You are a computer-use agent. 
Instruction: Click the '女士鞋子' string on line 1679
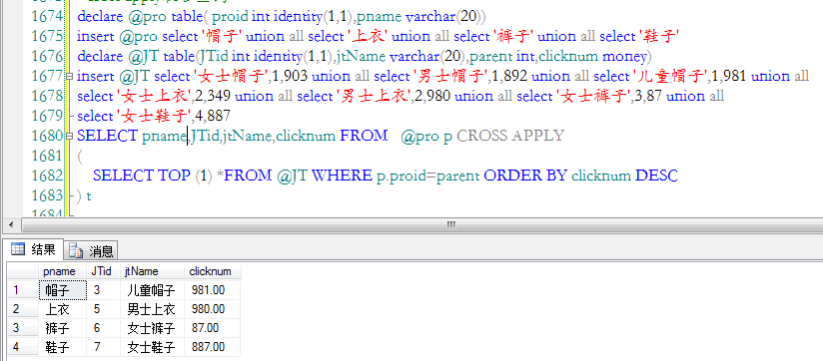point(154,117)
